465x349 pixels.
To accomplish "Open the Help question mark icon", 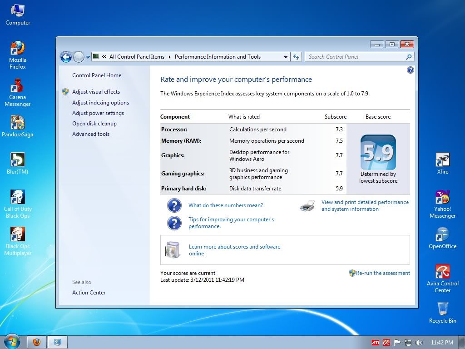I will pyautogui.click(x=411, y=70).
